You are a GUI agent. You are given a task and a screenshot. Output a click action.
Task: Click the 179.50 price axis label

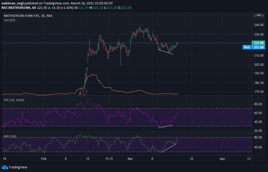pos(259,91)
